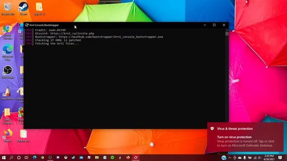Open Firefox from taskbar
The height and width of the screenshot is (161, 287).
pos(128,157)
